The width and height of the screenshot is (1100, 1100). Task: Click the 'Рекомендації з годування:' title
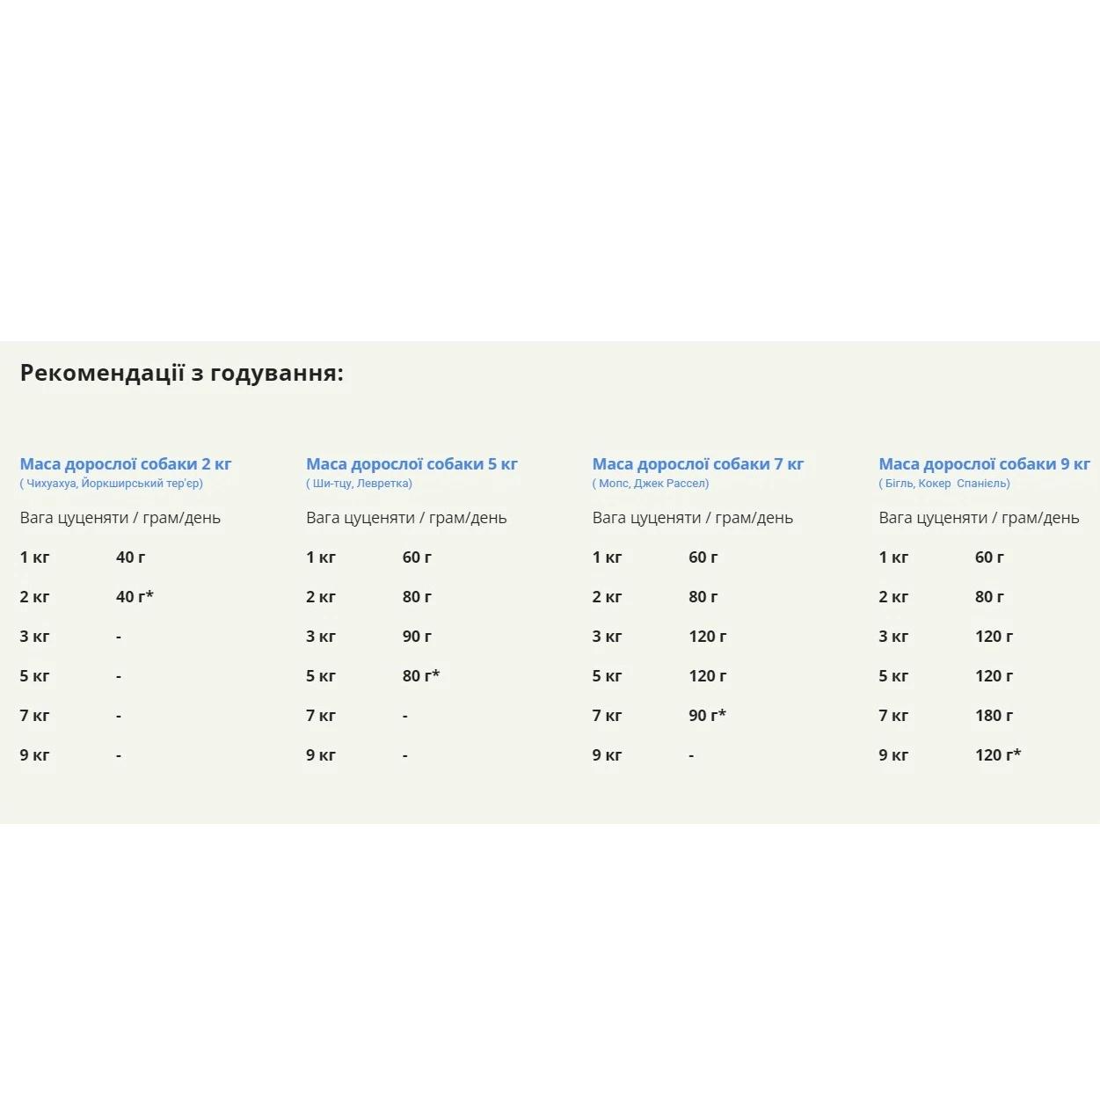point(181,373)
